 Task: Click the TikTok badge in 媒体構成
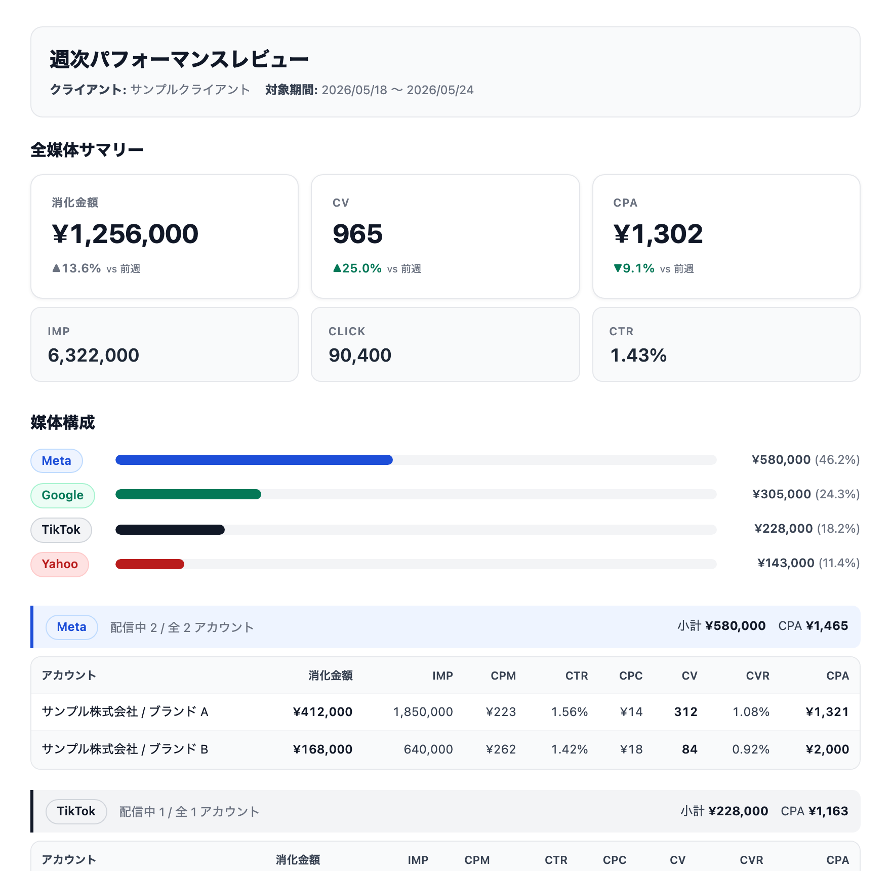tap(61, 530)
